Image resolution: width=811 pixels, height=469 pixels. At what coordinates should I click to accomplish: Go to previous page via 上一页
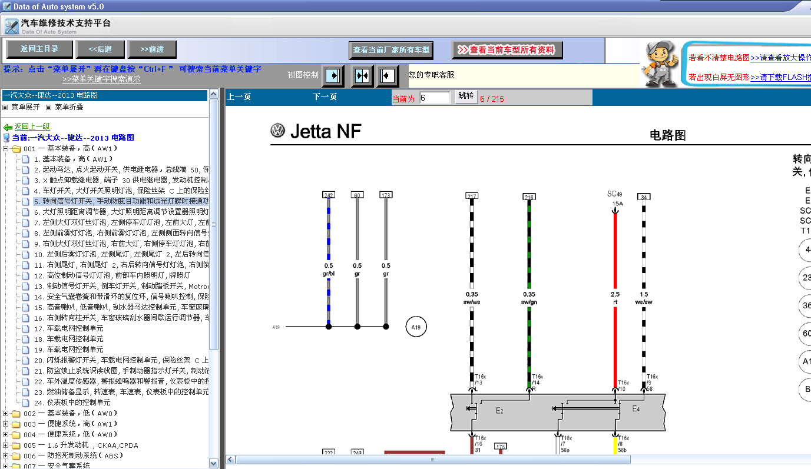click(239, 97)
